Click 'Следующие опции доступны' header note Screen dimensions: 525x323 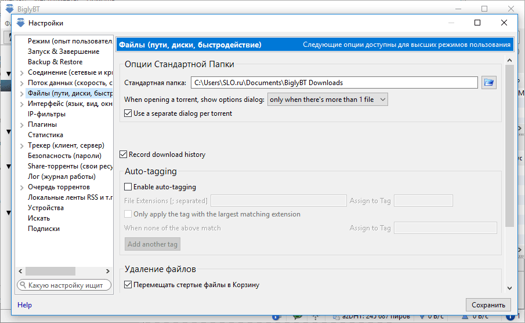click(407, 45)
